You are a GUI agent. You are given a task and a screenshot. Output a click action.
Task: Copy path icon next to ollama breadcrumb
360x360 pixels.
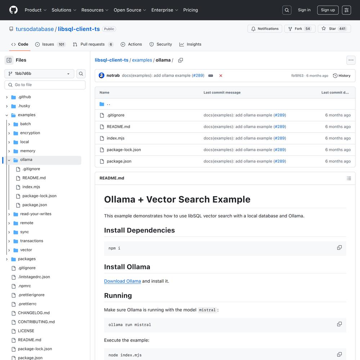coord(180,60)
